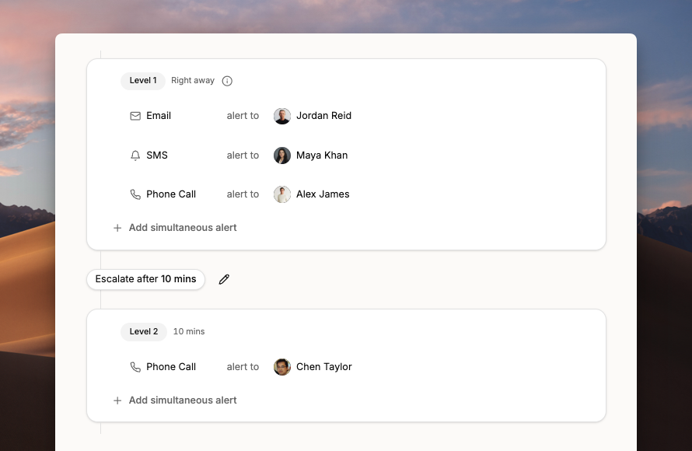The image size is (692, 451).
Task: Click the Email envelope icon in Level 1
Action: (135, 116)
